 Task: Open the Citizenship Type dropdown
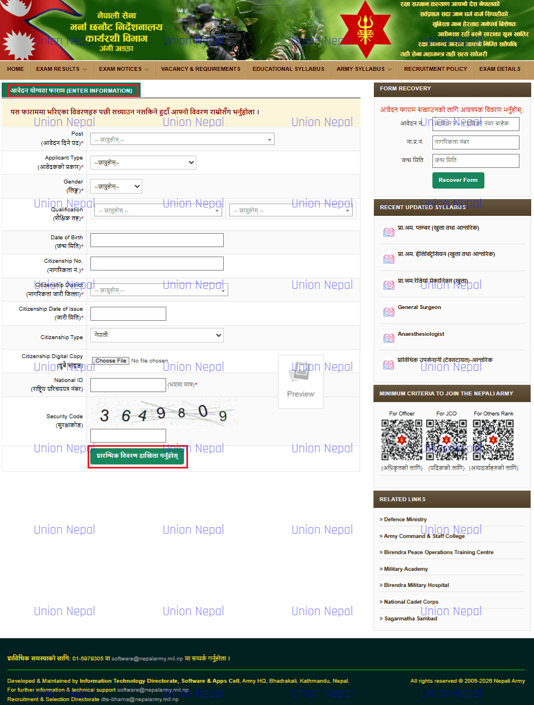coord(157,335)
